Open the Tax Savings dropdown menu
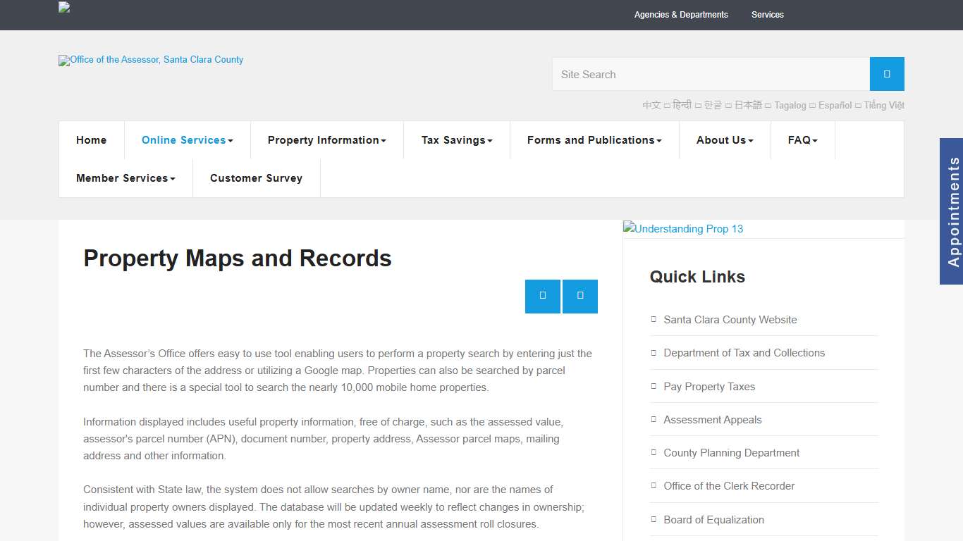Viewport: 963px width, 541px height. pos(456,140)
